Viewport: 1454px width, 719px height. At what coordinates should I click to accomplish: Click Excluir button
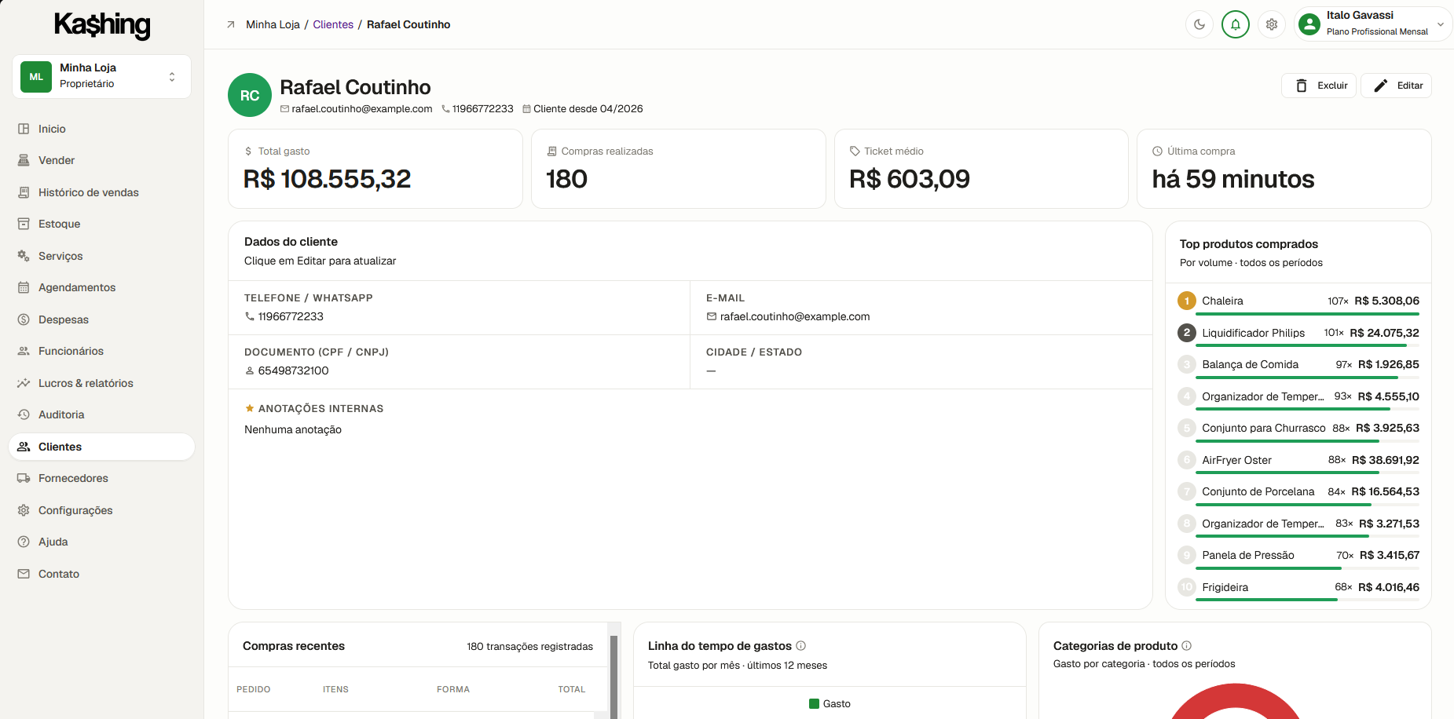(1320, 86)
